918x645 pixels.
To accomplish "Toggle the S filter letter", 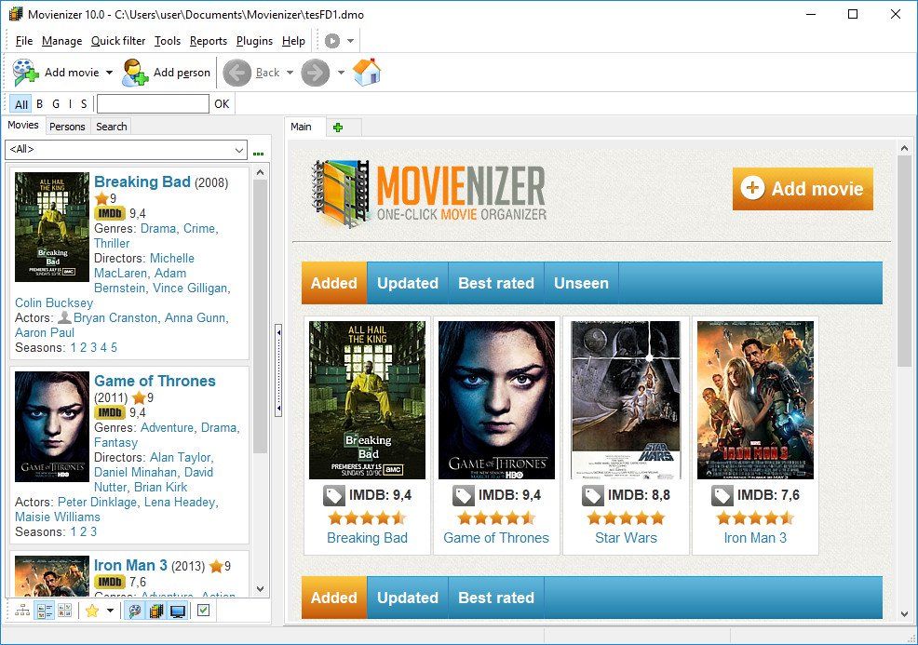I will (x=84, y=103).
